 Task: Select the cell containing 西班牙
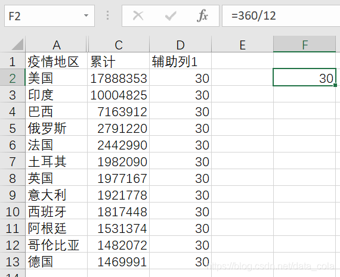click(57, 211)
